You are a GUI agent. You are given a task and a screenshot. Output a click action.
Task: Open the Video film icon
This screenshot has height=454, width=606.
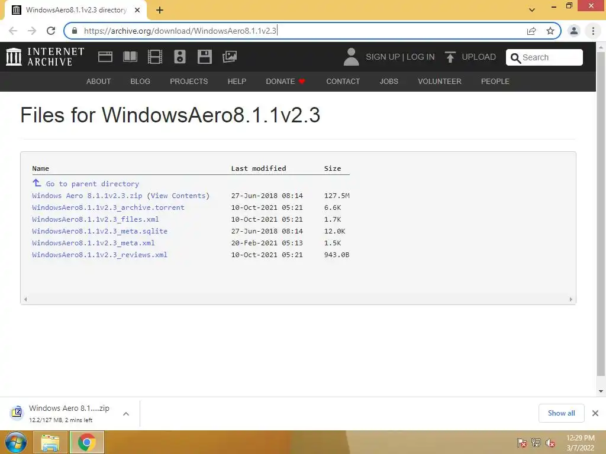click(x=155, y=57)
